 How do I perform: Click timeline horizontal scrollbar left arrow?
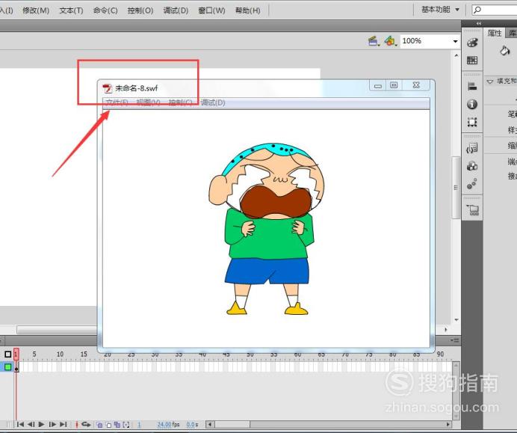click(x=210, y=425)
